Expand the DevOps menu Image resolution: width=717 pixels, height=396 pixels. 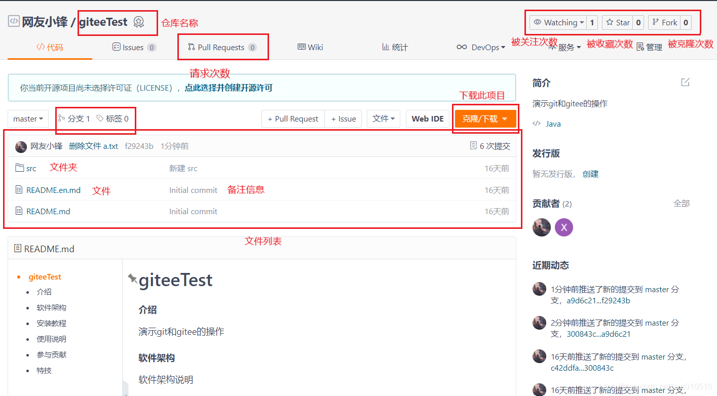pyautogui.click(x=481, y=47)
